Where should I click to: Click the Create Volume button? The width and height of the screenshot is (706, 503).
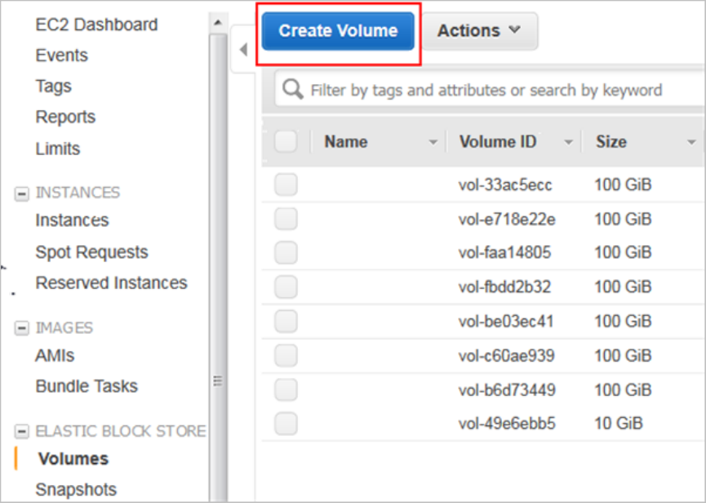tap(338, 31)
